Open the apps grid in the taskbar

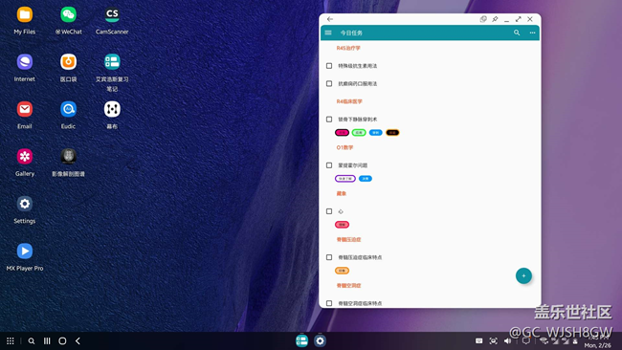[x=11, y=340]
